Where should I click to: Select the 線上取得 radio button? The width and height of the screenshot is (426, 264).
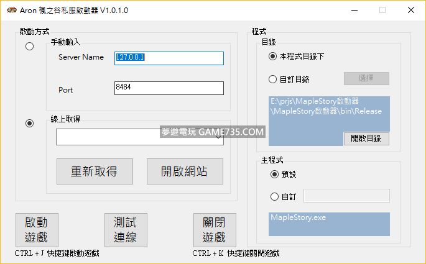(29, 124)
